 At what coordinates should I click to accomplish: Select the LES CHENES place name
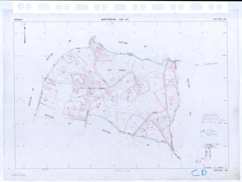click(117, 70)
